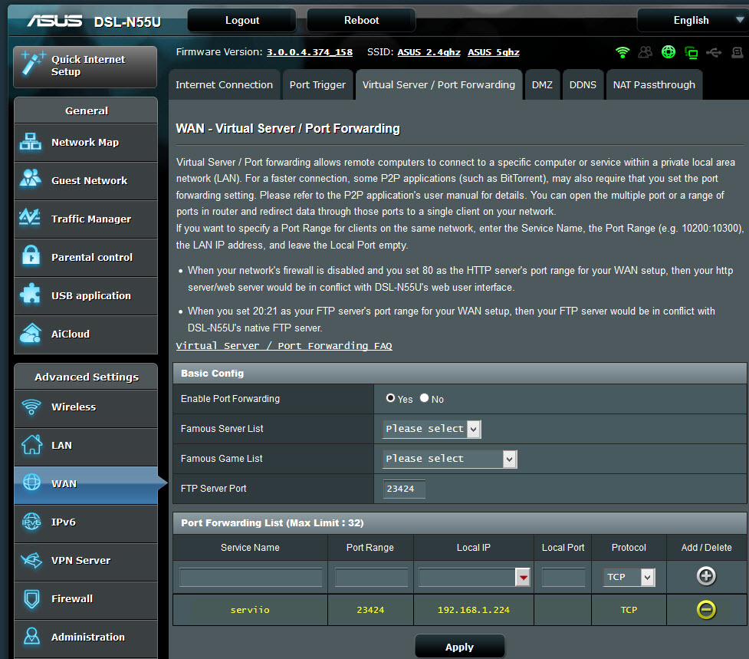Screen dimensions: 749x659
Task: Delete the serviio rule with minus icon
Action: [x=706, y=610]
